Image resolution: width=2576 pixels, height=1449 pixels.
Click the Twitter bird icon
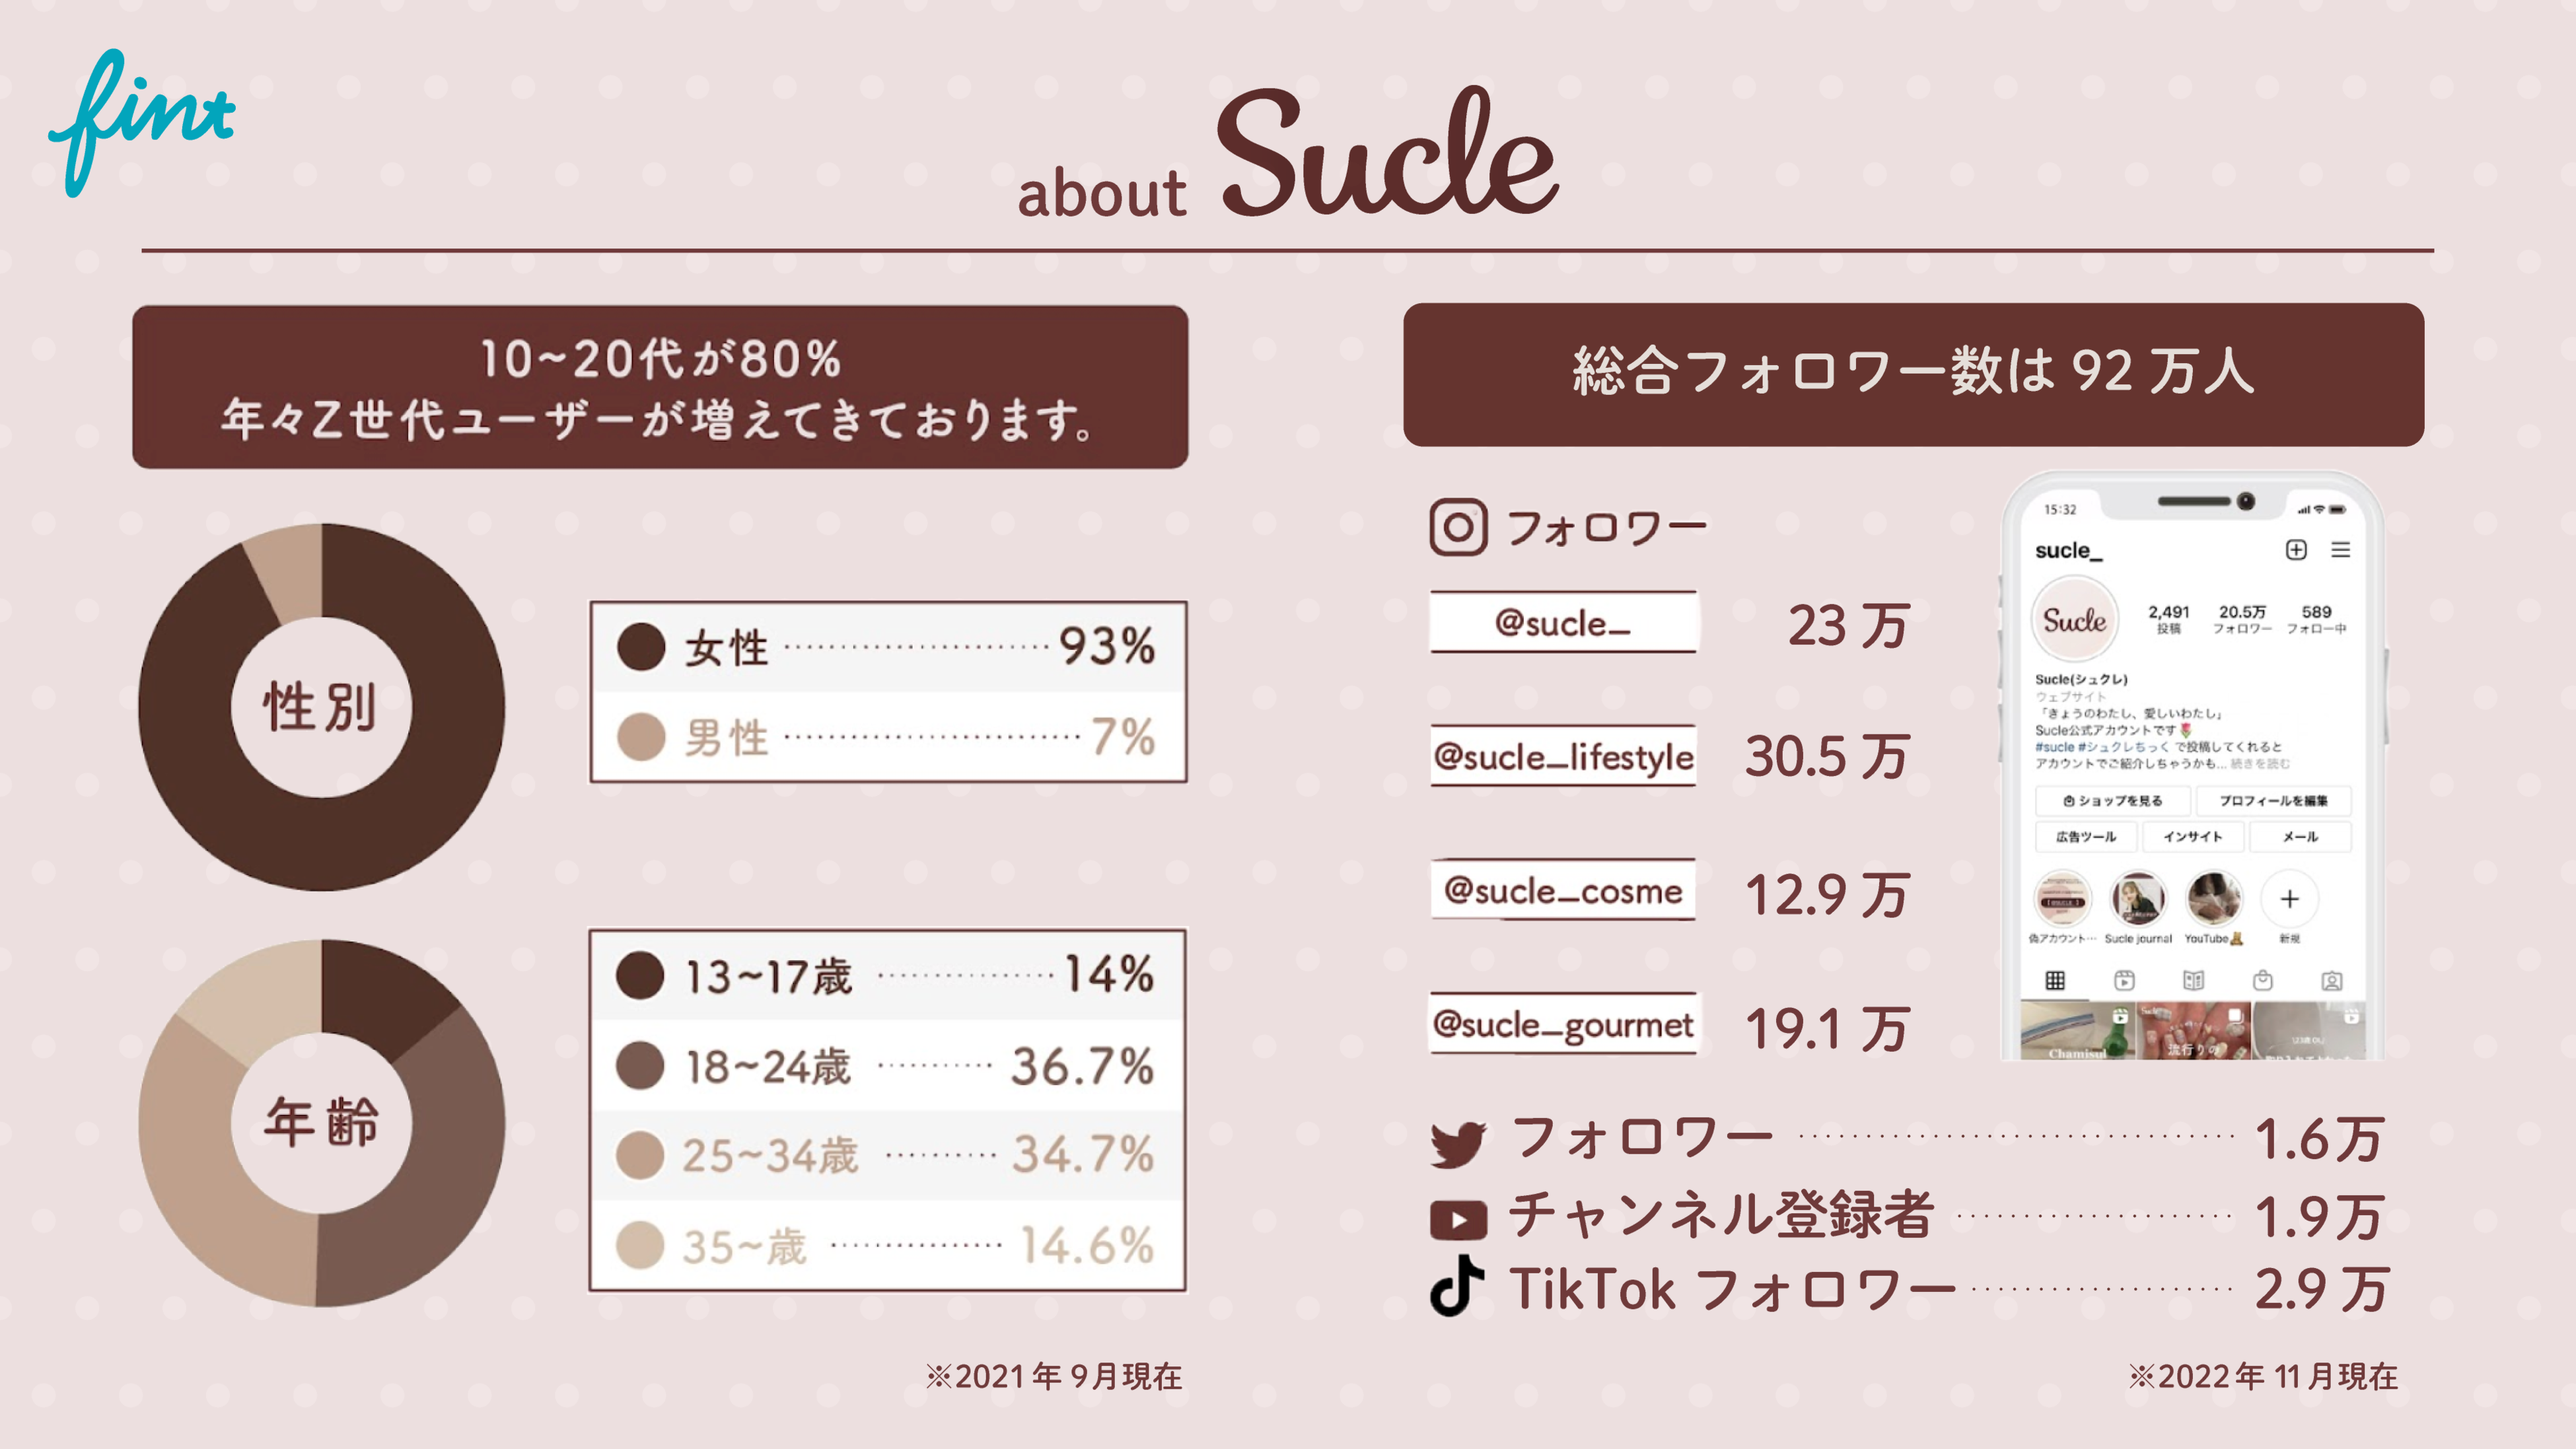pyautogui.click(x=1458, y=1143)
